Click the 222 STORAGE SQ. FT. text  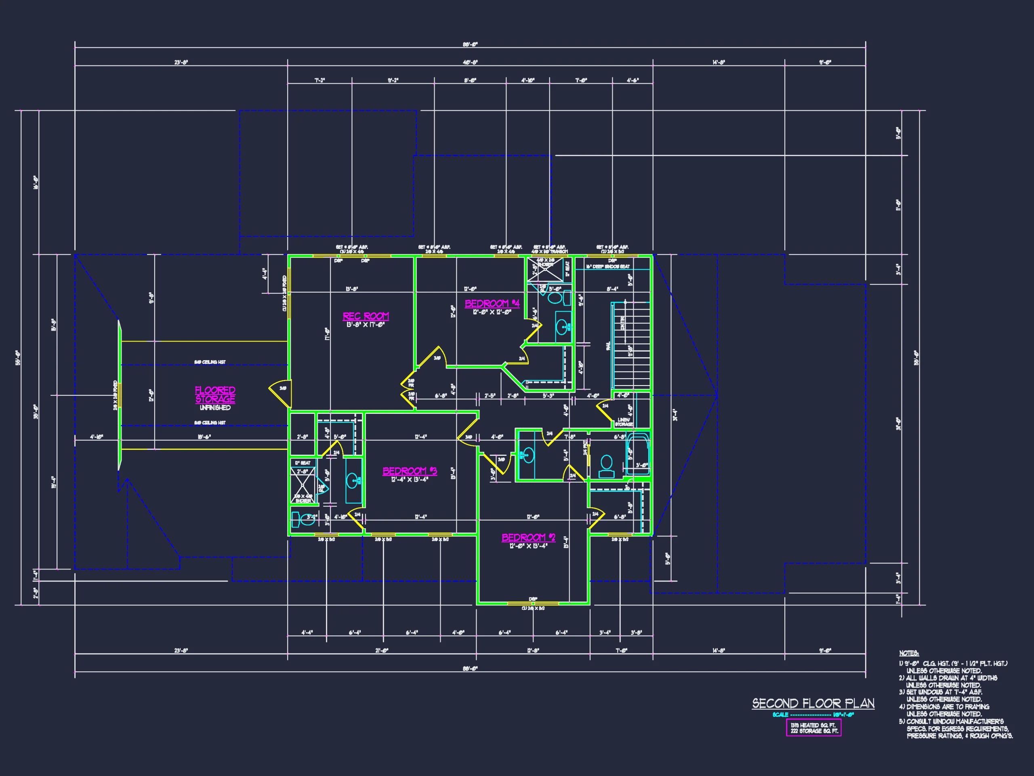click(814, 731)
